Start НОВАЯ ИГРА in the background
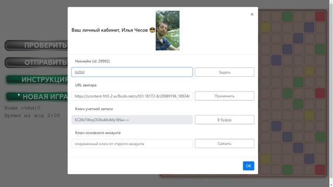 pyautogui.click(x=36, y=97)
